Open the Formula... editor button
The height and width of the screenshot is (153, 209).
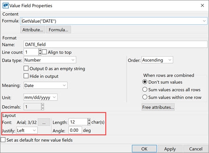(x=59, y=30)
